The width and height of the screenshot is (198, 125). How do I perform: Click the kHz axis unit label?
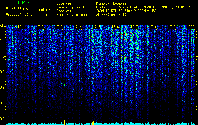(x=3, y=25)
